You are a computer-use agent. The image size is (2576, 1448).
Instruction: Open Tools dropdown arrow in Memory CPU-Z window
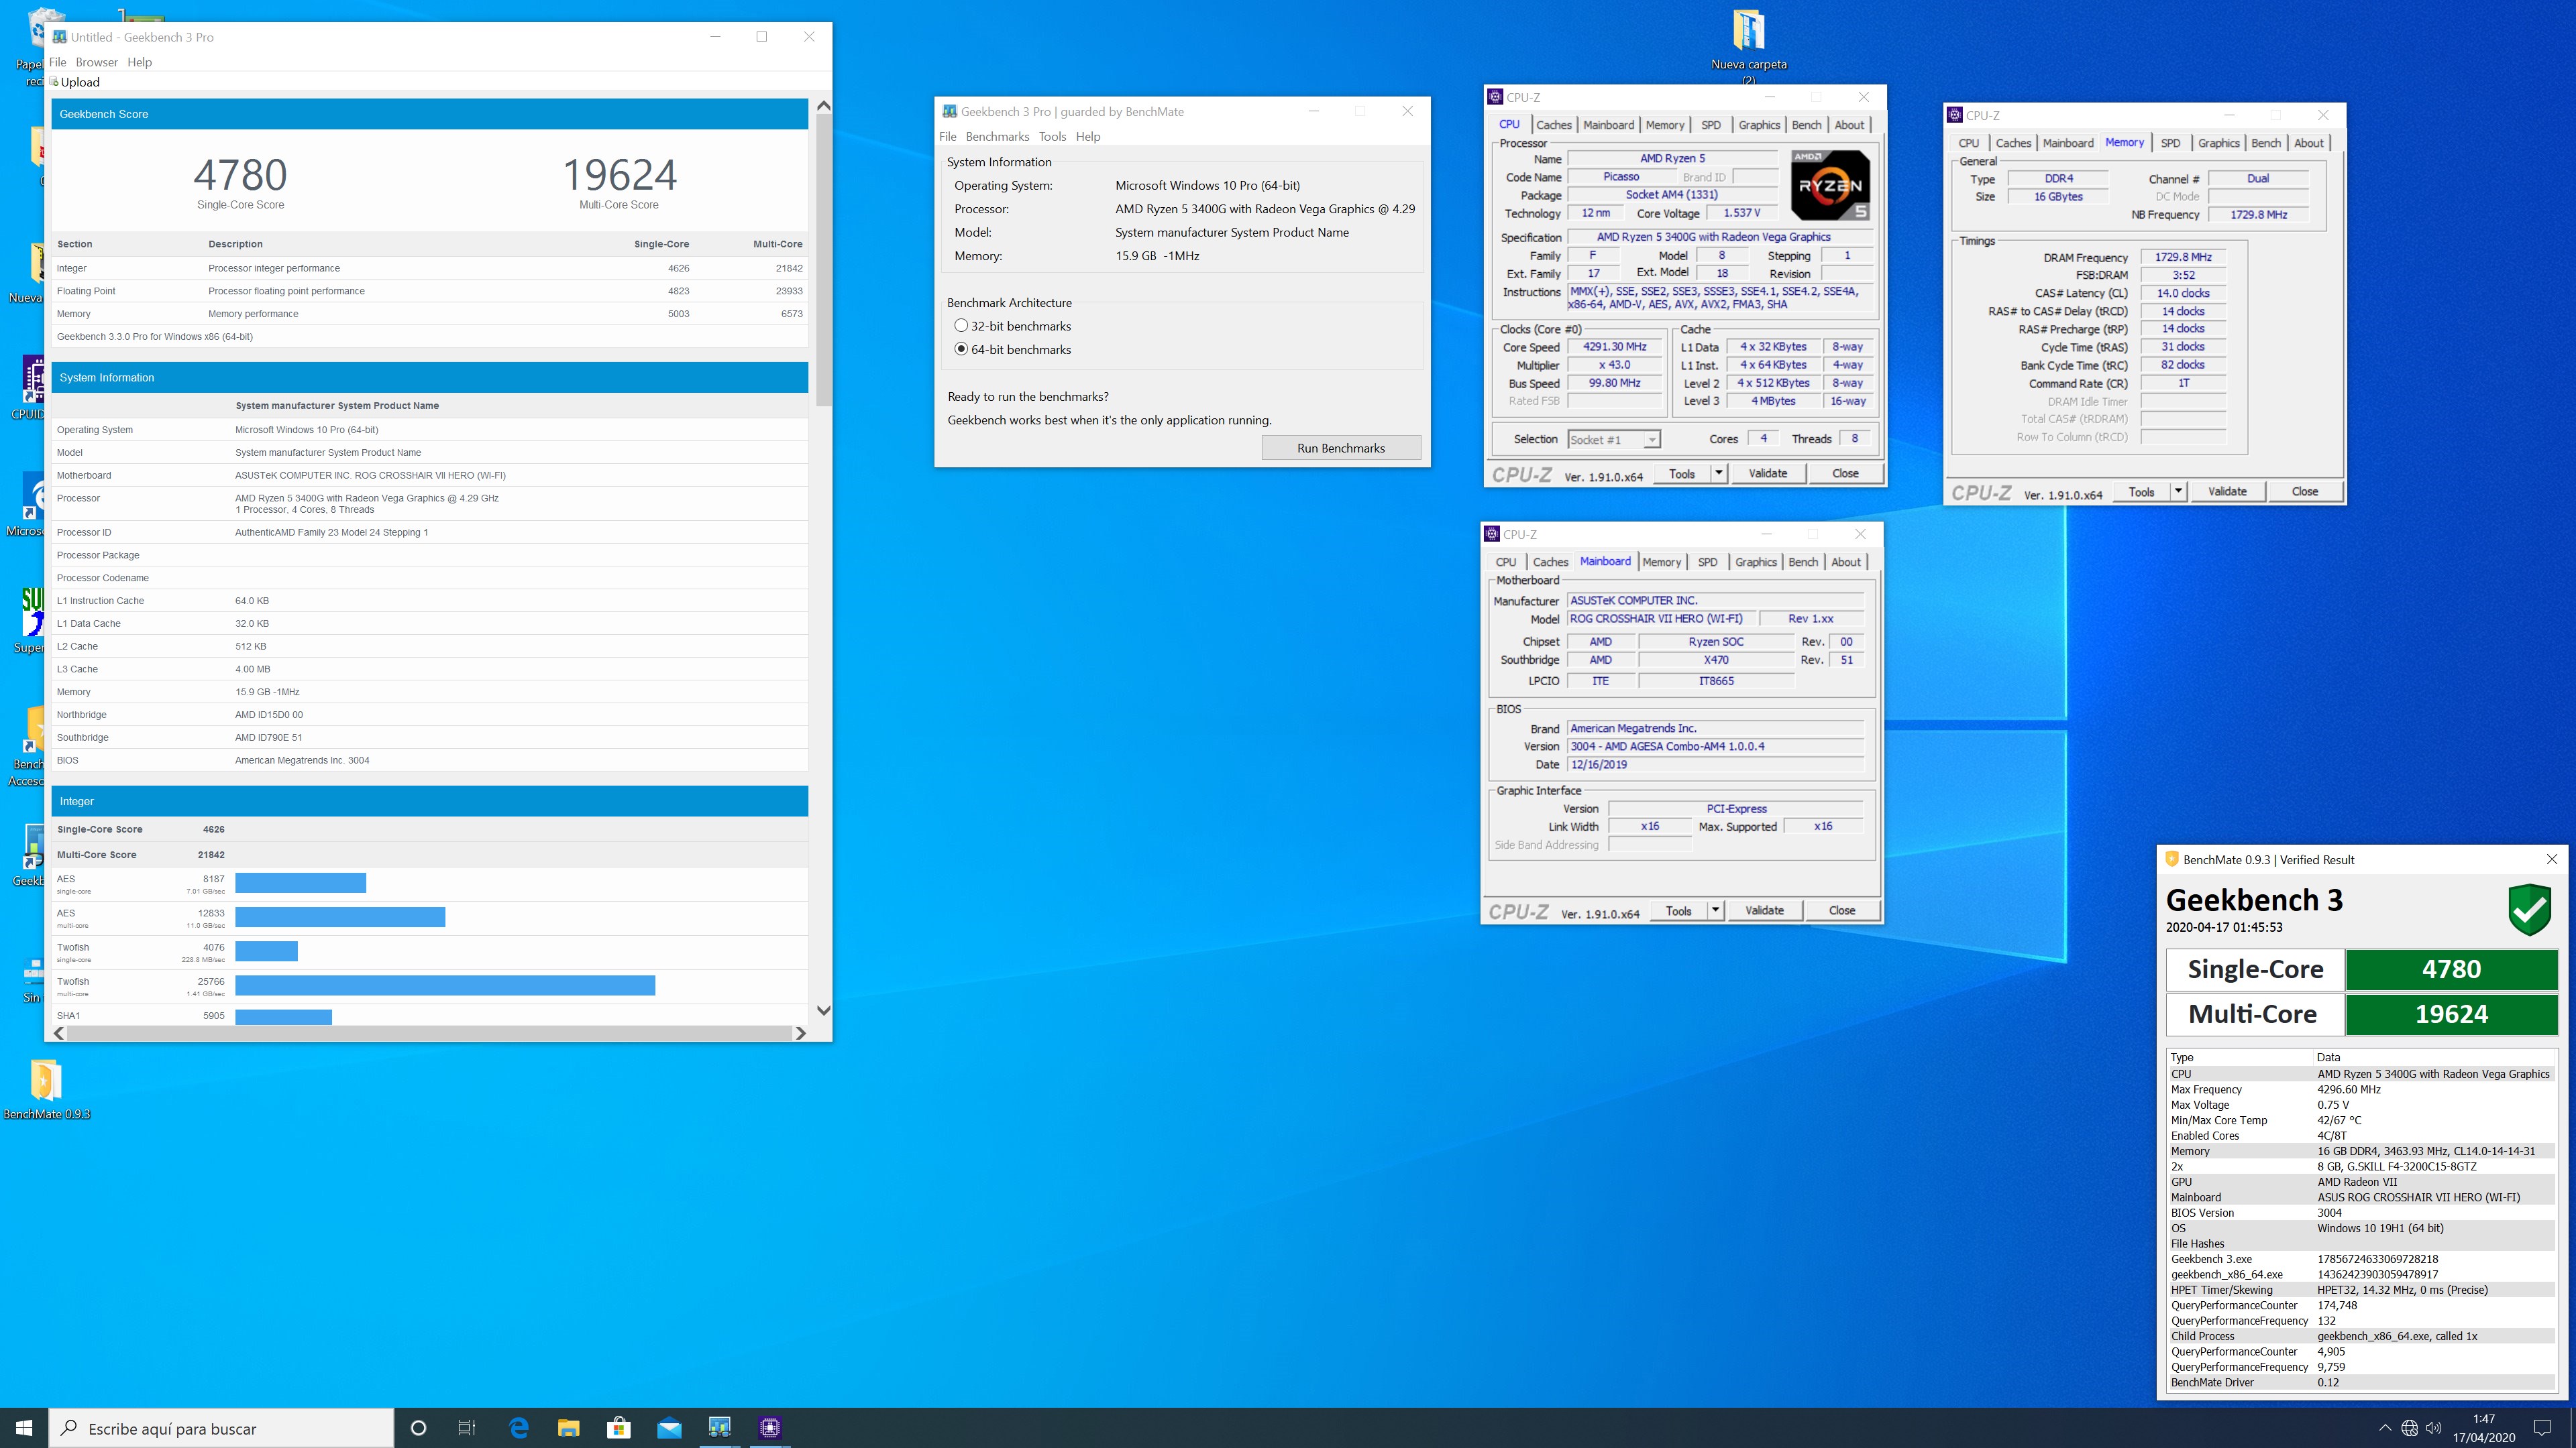[2178, 491]
